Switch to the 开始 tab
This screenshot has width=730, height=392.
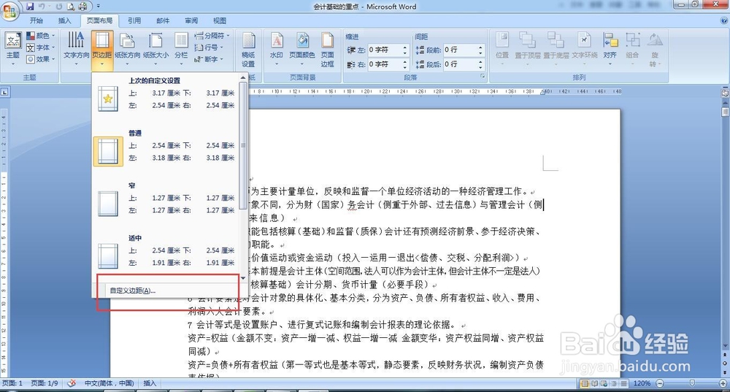click(36, 20)
